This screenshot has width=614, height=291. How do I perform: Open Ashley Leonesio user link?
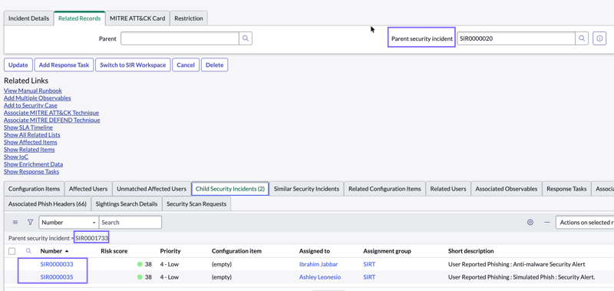[x=320, y=277]
